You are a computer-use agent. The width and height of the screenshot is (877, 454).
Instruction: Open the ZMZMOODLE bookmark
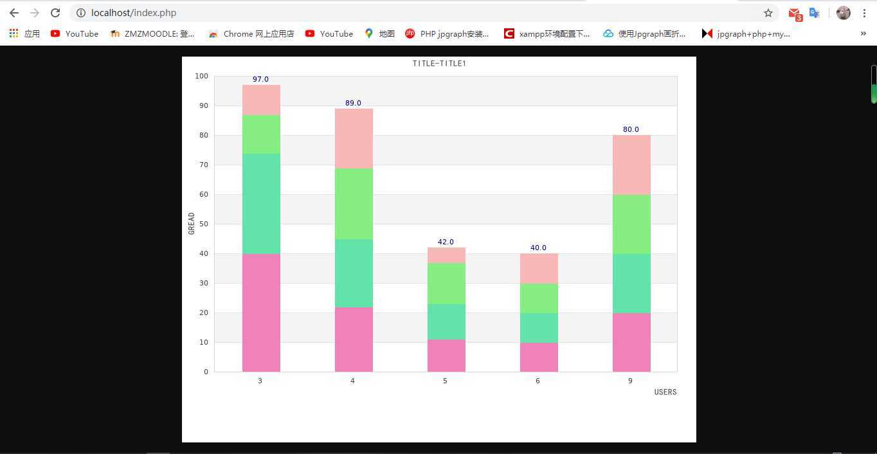152,33
